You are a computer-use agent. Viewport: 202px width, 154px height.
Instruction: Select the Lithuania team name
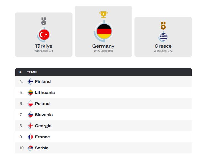(x=45, y=93)
